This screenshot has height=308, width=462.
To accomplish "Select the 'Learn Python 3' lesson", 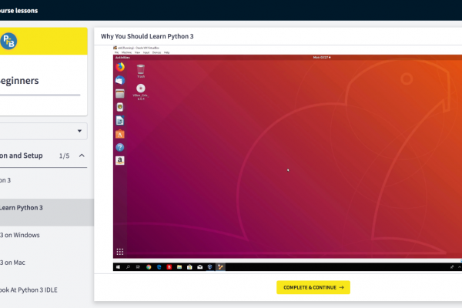I will (x=47, y=213).
